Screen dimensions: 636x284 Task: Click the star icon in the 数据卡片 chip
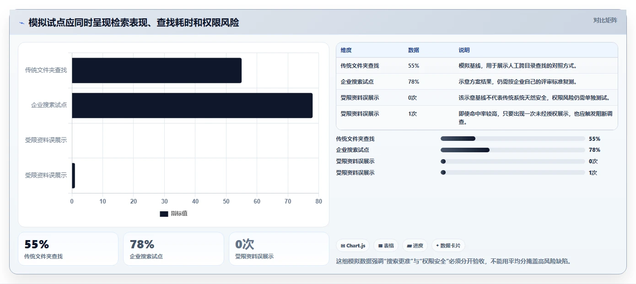437,246
